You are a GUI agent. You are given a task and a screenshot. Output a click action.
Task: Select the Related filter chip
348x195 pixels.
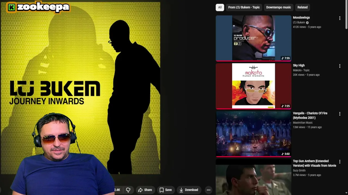tap(302, 7)
